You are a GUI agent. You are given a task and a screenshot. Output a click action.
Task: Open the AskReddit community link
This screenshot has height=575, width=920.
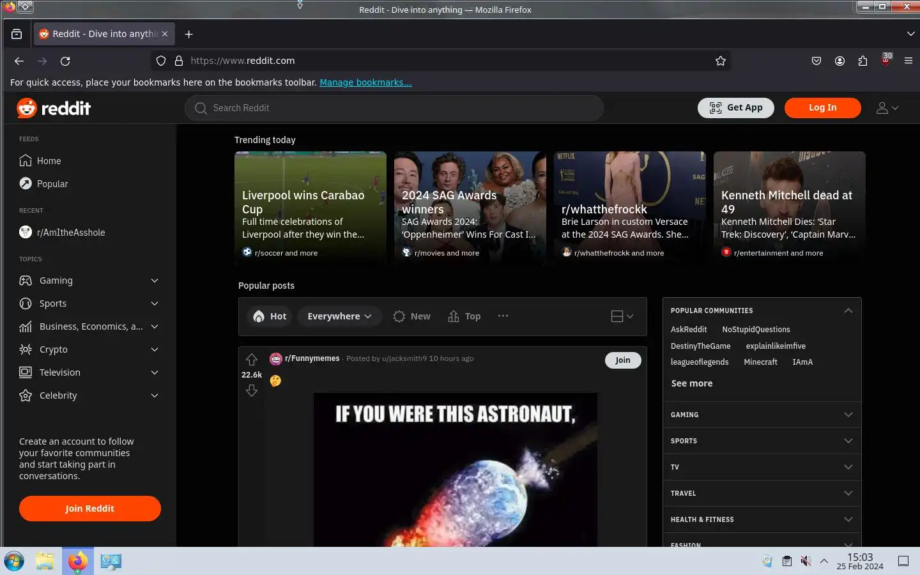(x=689, y=330)
